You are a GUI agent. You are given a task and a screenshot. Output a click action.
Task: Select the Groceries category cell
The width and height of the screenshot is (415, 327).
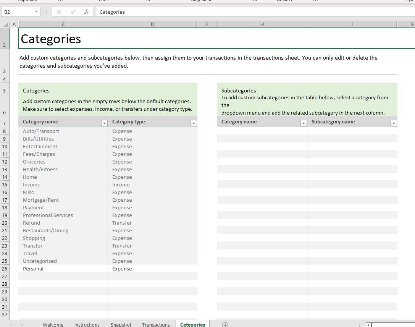click(x=63, y=162)
